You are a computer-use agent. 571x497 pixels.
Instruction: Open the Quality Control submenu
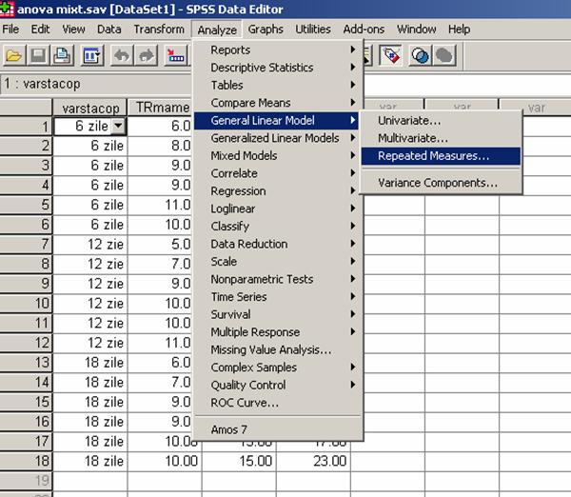(277, 385)
